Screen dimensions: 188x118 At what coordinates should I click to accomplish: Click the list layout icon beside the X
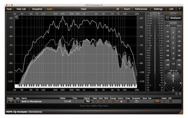(176, 94)
